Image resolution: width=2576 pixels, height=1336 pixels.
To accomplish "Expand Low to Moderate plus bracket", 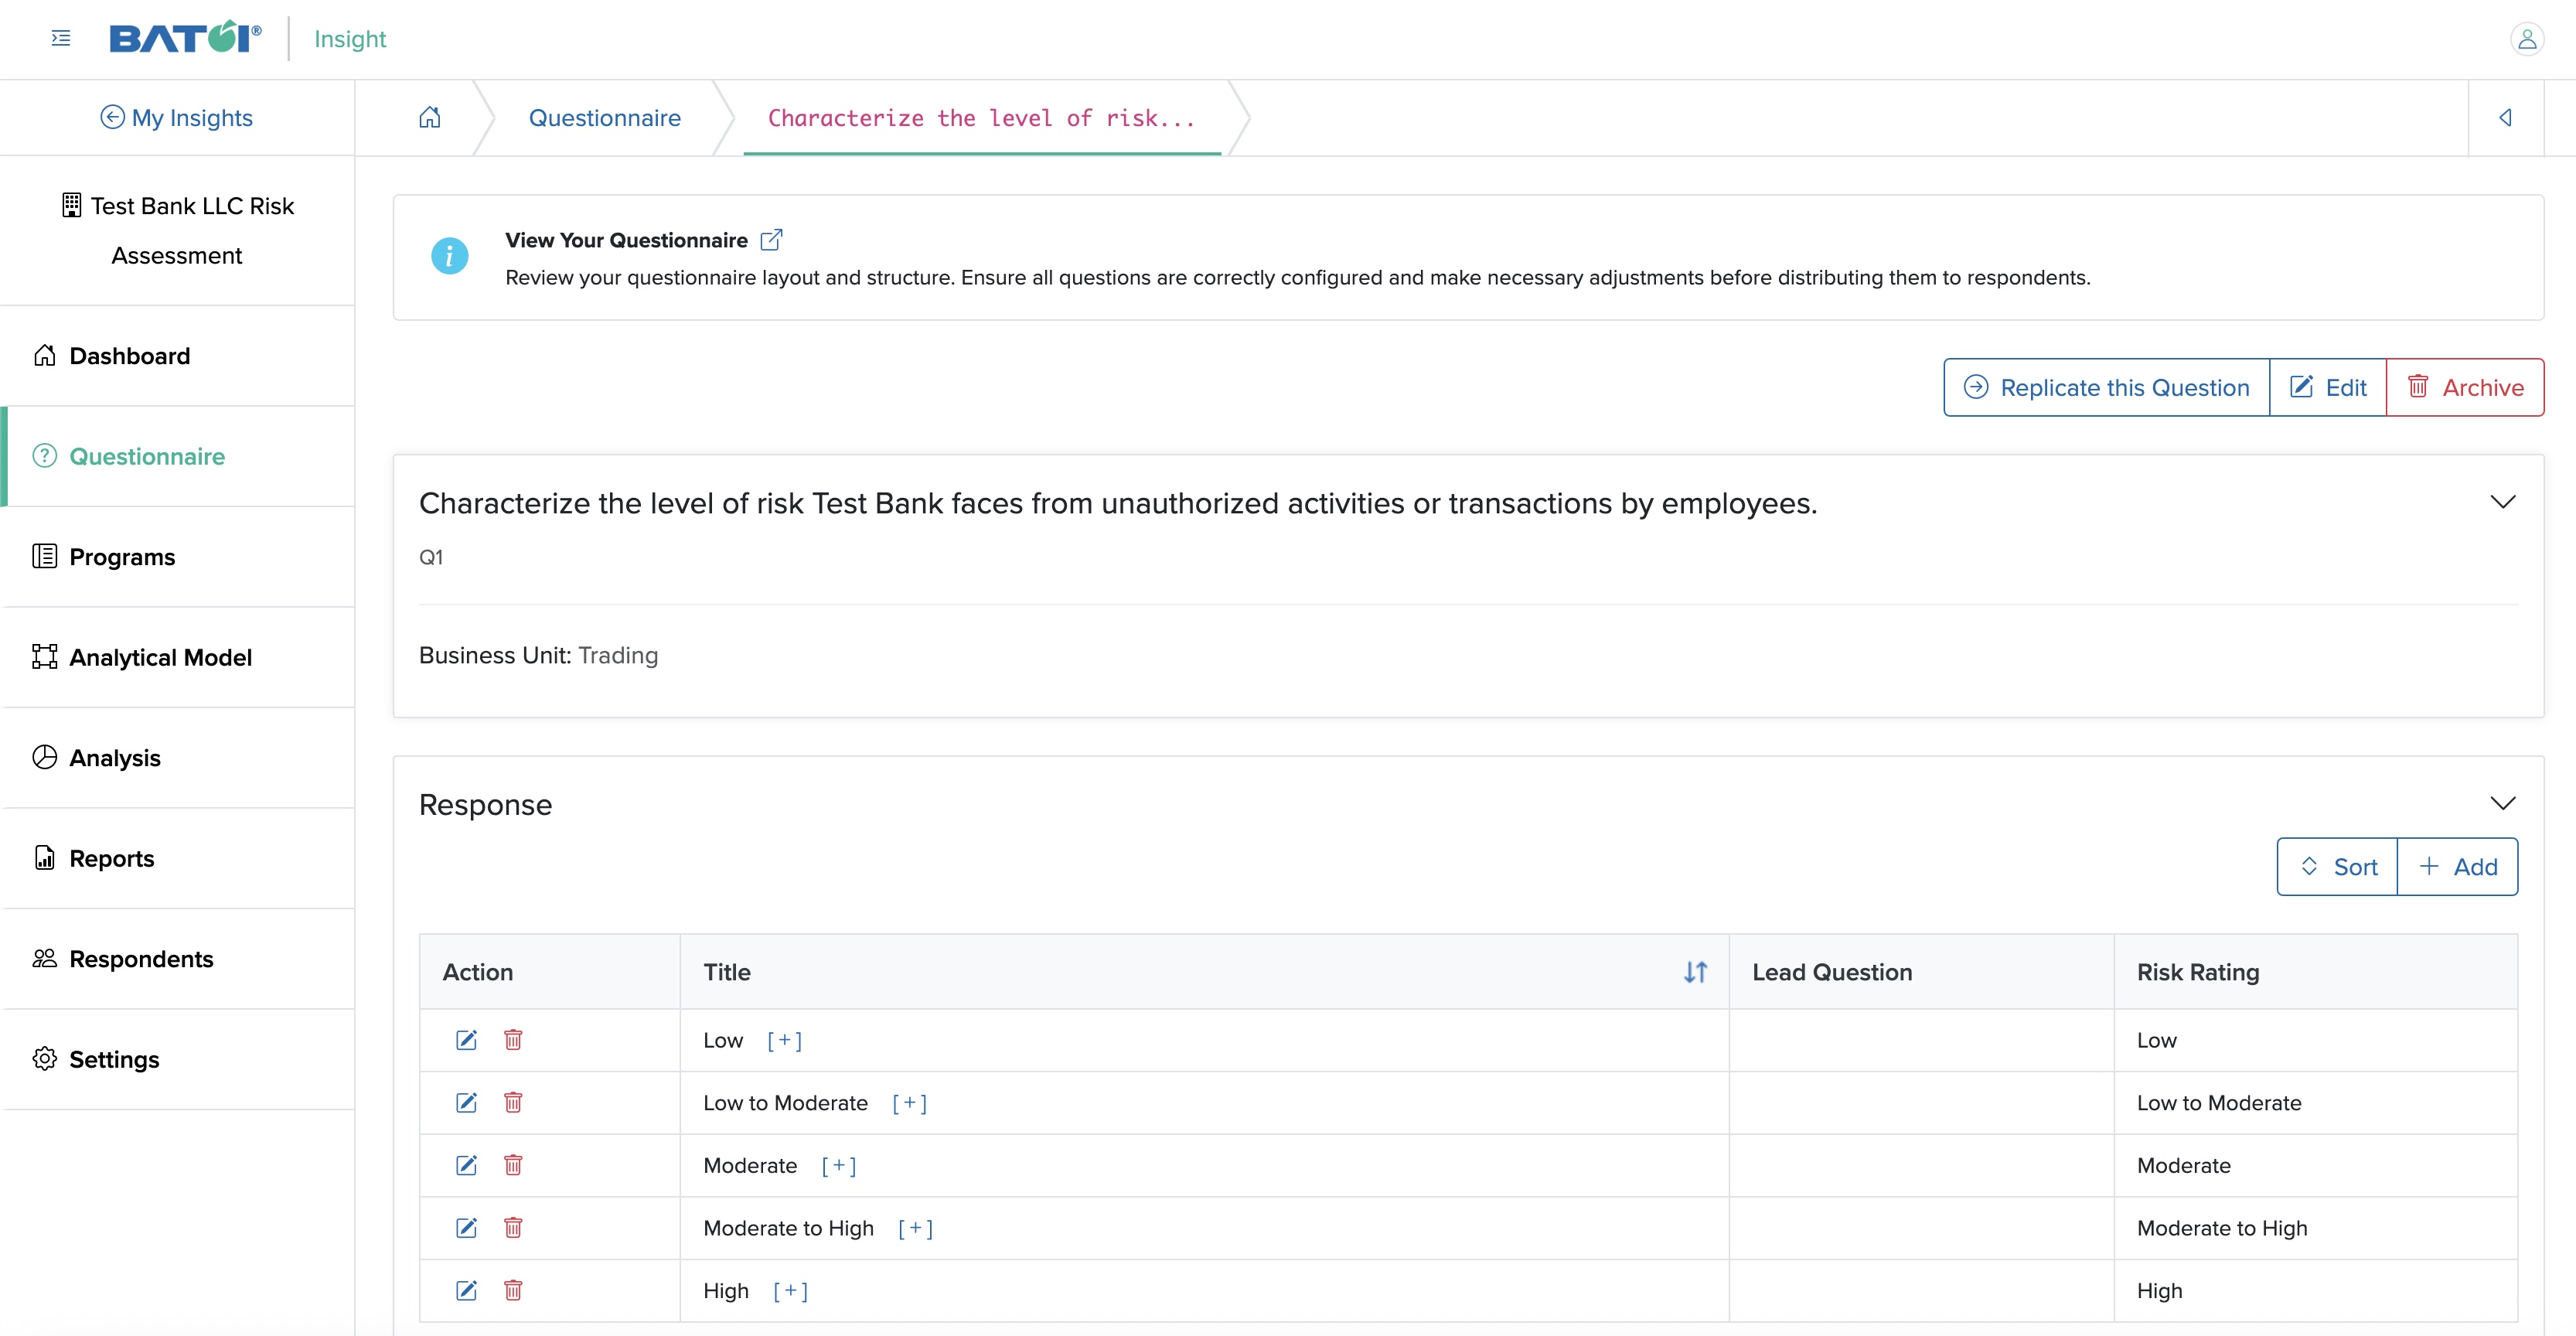I will tap(909, 1103).
